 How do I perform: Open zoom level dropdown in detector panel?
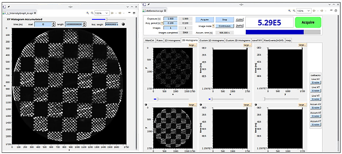pyautogui.click(x=309, y=11)
